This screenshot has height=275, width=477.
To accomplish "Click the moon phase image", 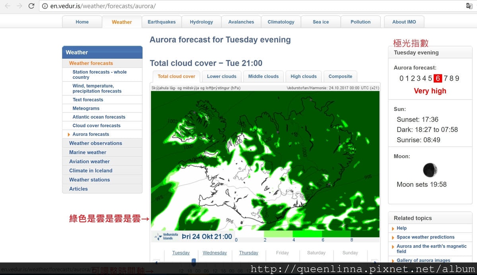I will coord(430,170).
